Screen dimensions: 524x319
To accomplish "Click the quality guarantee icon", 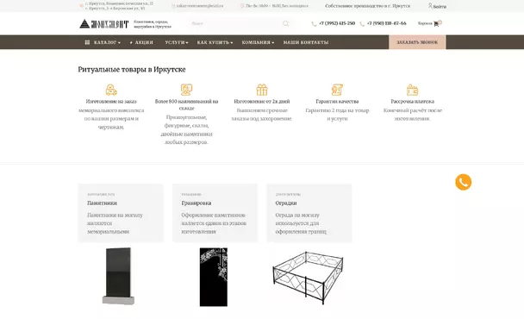I will 337,90.
